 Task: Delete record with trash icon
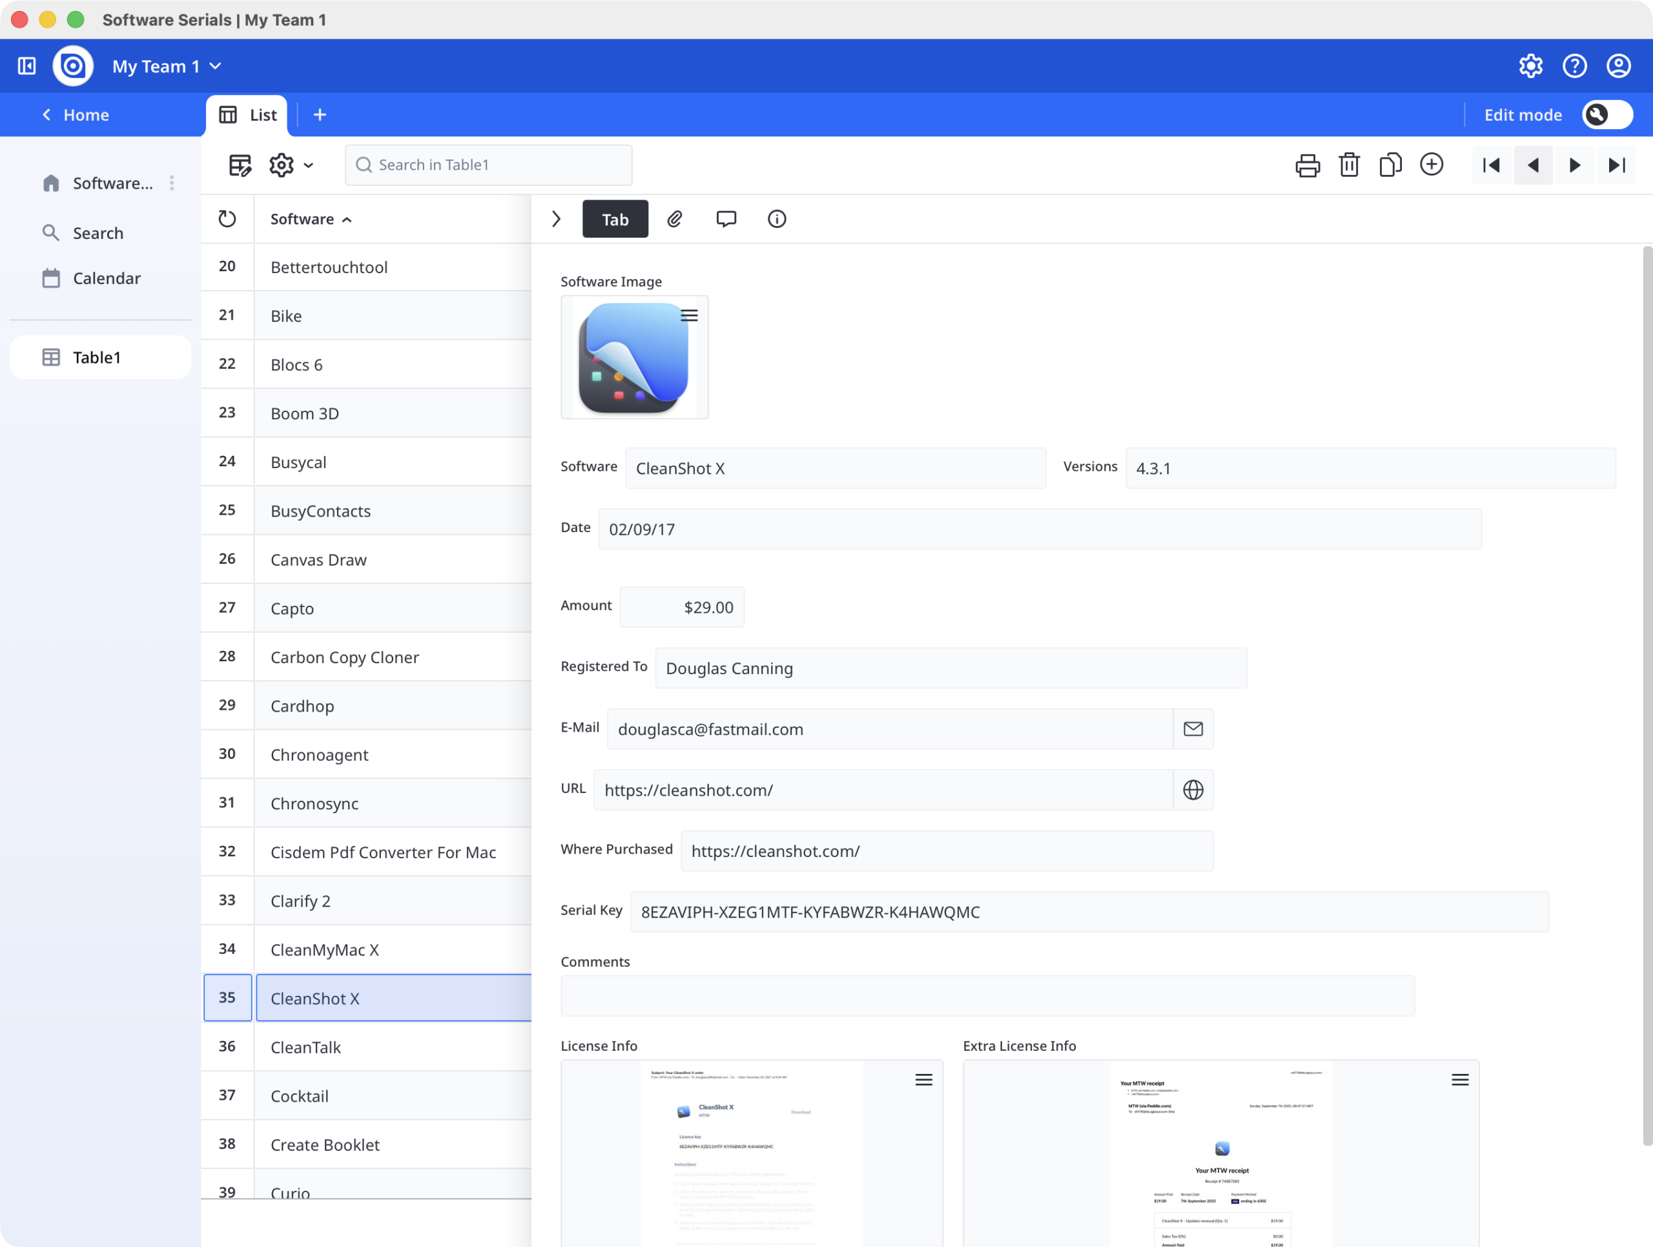(x=1349, y=165)
